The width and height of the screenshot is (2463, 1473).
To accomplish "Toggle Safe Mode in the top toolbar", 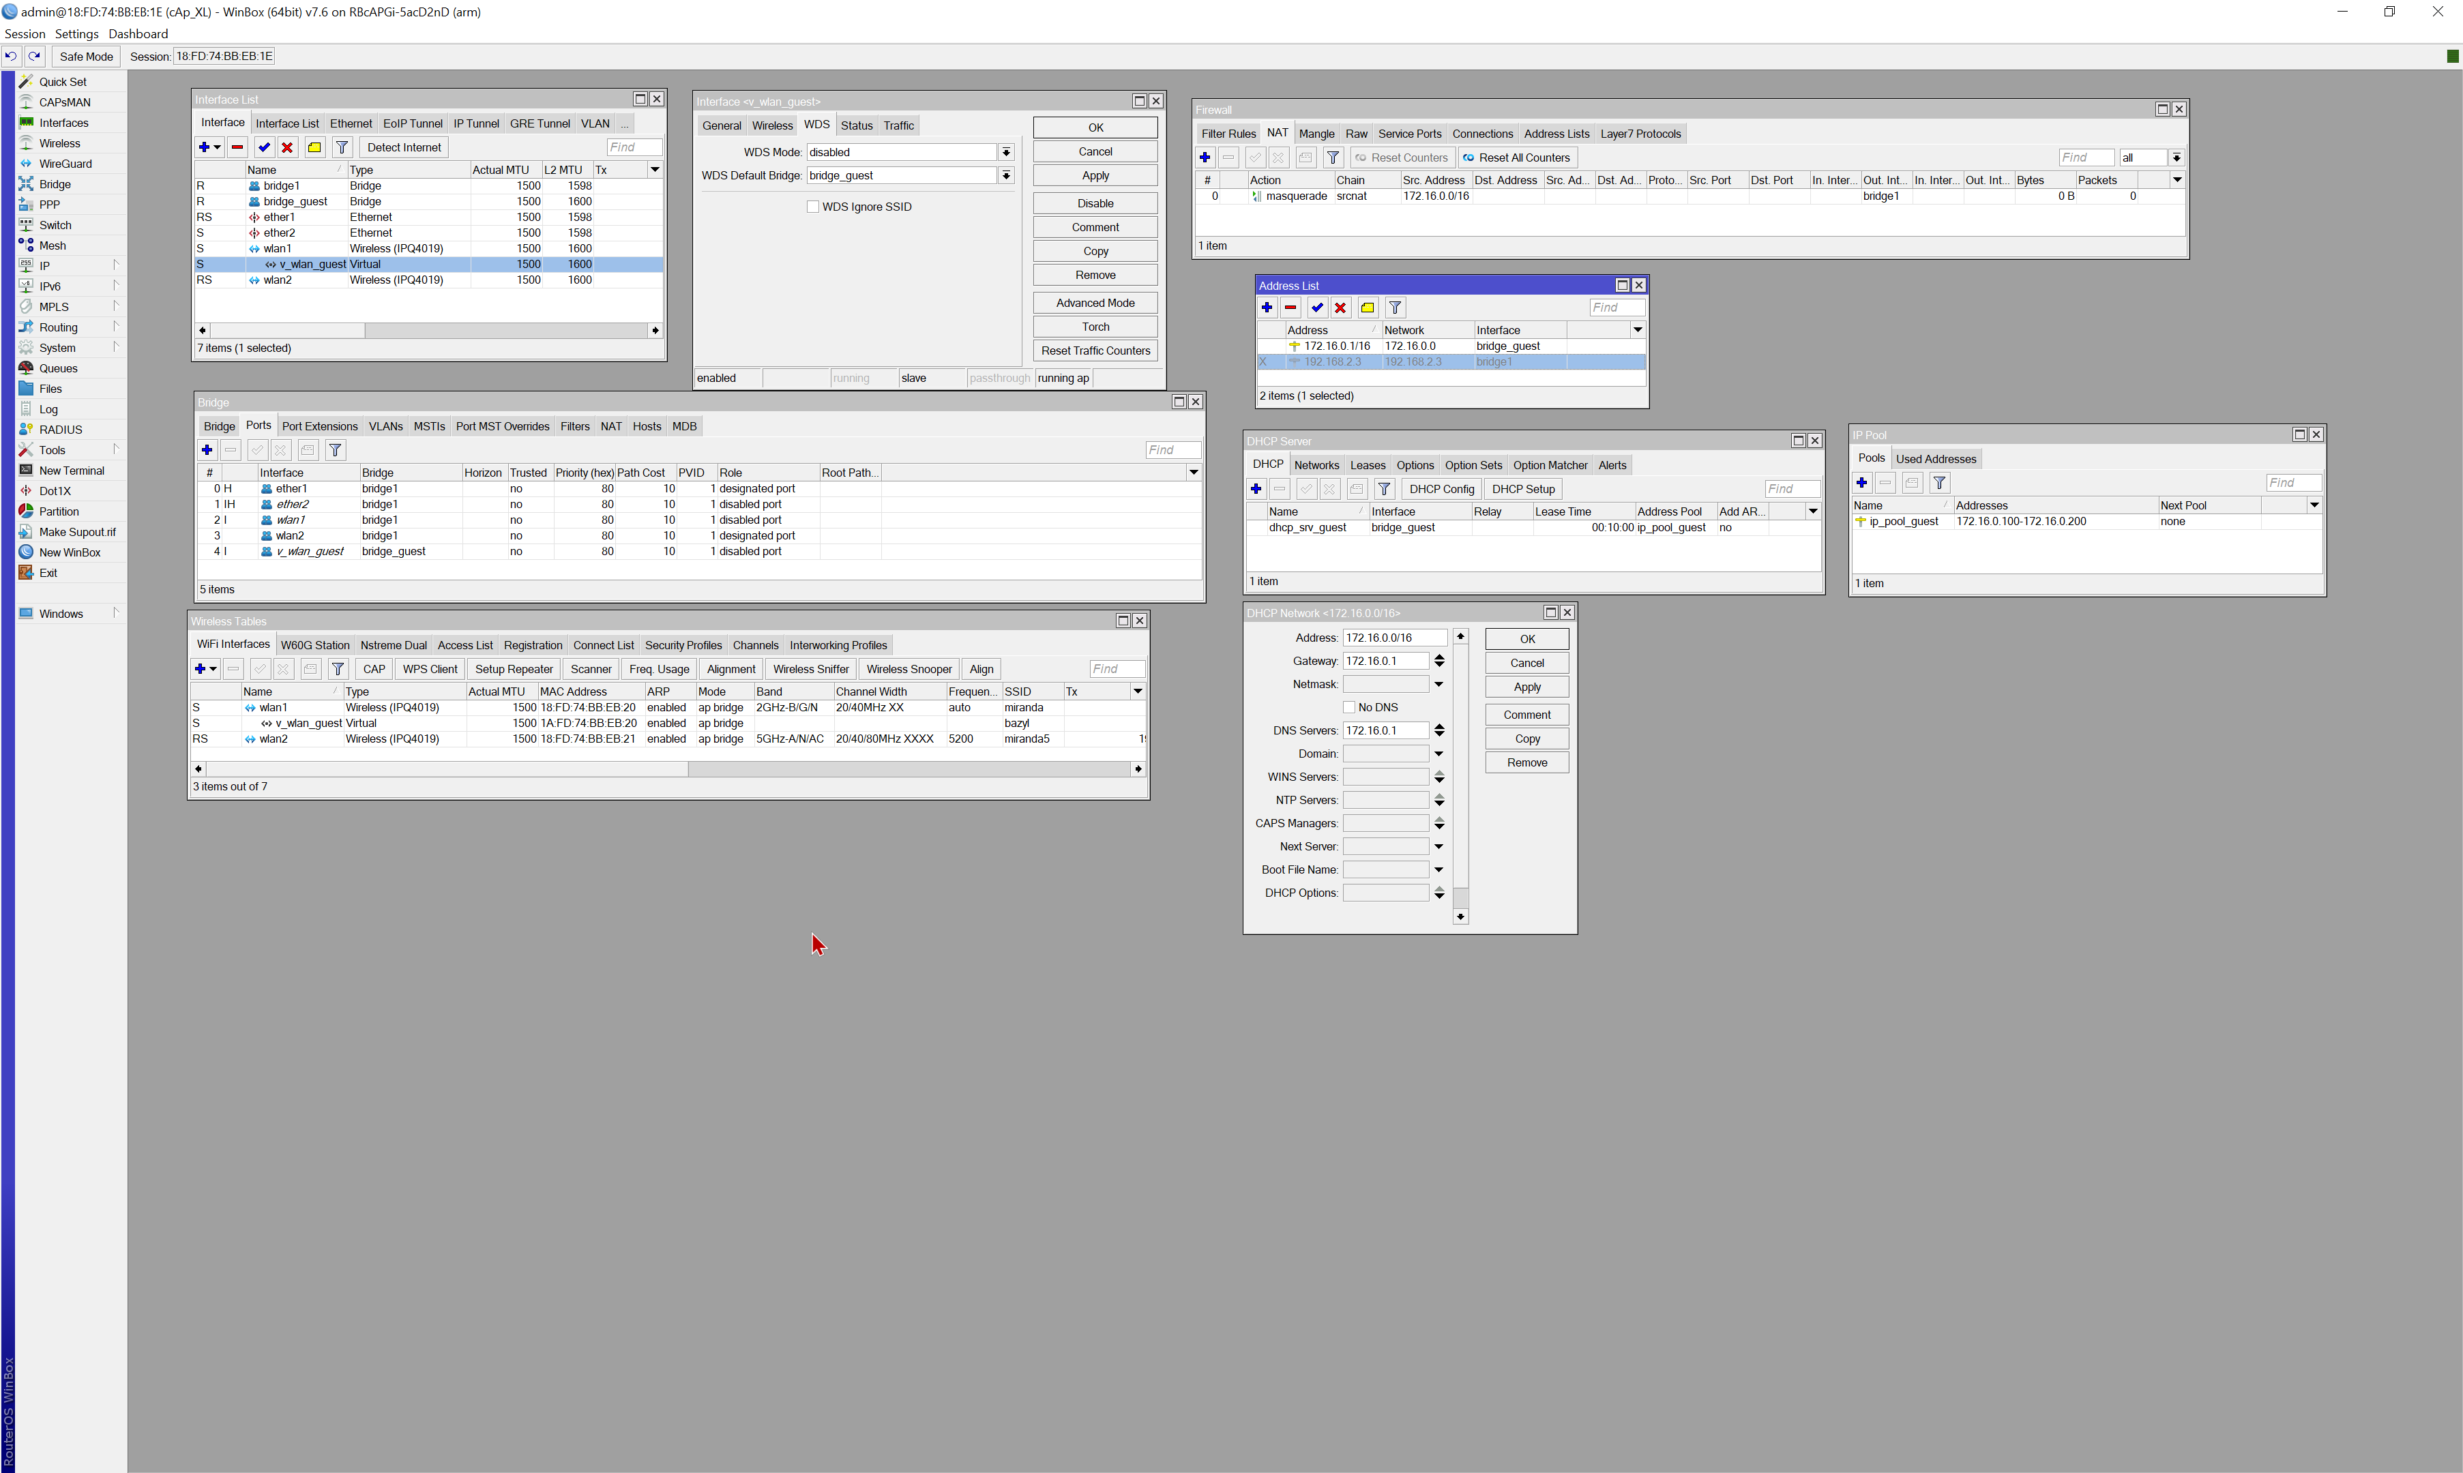I will (x=85, y=56).
